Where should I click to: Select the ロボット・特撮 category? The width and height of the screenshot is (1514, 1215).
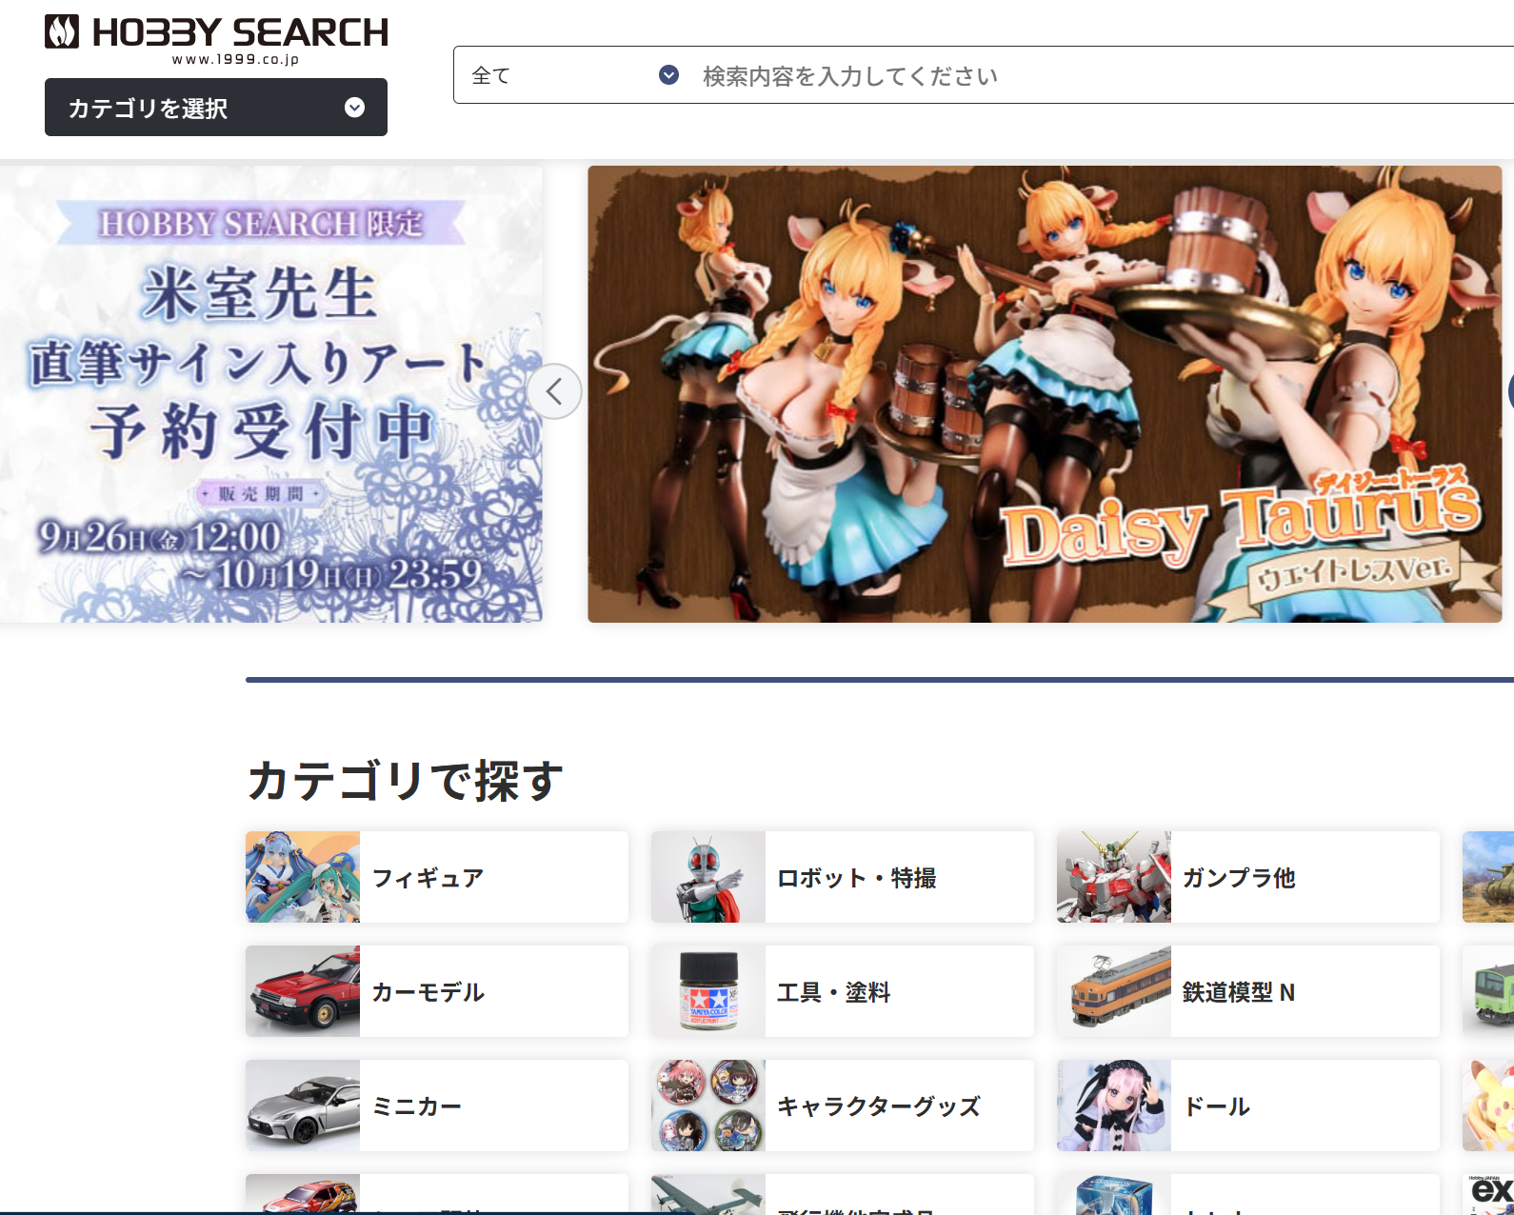pyautogui.click(x=843, y=877)
